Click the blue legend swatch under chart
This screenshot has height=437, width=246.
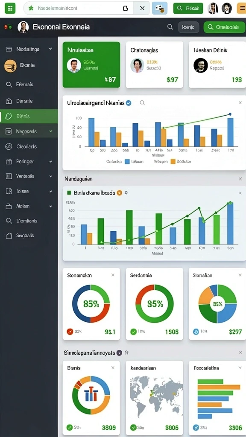coord(127,161)
